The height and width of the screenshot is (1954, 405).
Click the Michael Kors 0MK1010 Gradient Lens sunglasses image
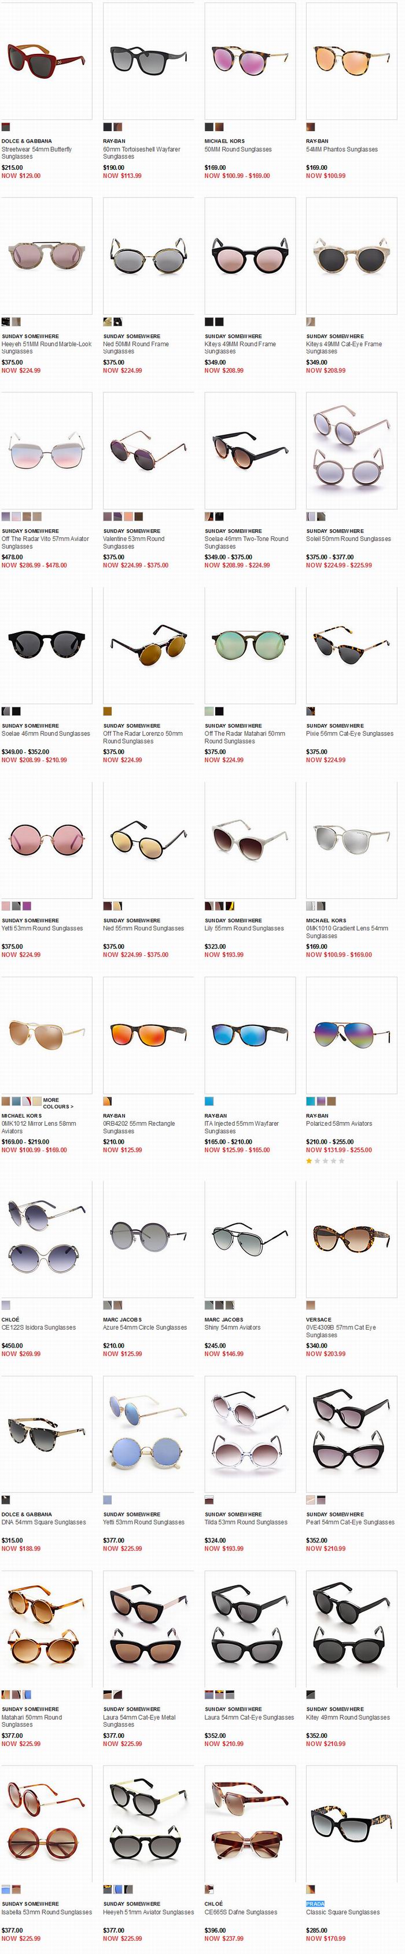tap(351, 840)
